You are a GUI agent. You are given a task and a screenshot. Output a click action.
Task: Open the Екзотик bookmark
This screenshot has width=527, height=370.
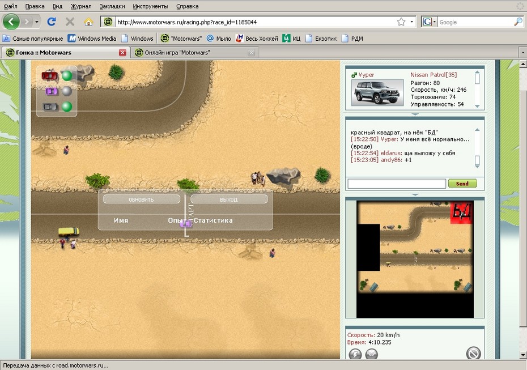click(321, 39)
